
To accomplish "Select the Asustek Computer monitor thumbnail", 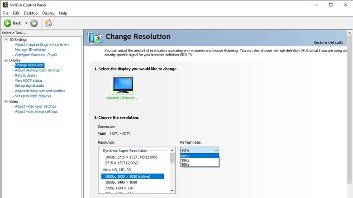I will [x=123, y=85].
